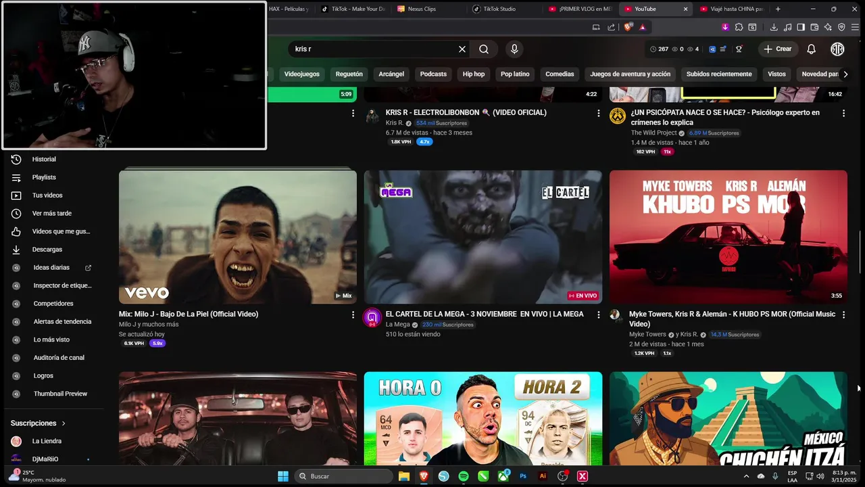The width and height of the screenshot is (865, 487).
Task: Open Descargas in the sidebar
Action: pyautogui.click(x=54, y=250)
